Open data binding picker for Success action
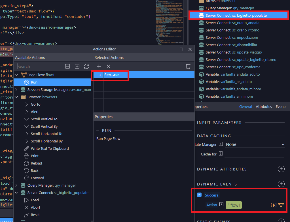 pos(274,205)
